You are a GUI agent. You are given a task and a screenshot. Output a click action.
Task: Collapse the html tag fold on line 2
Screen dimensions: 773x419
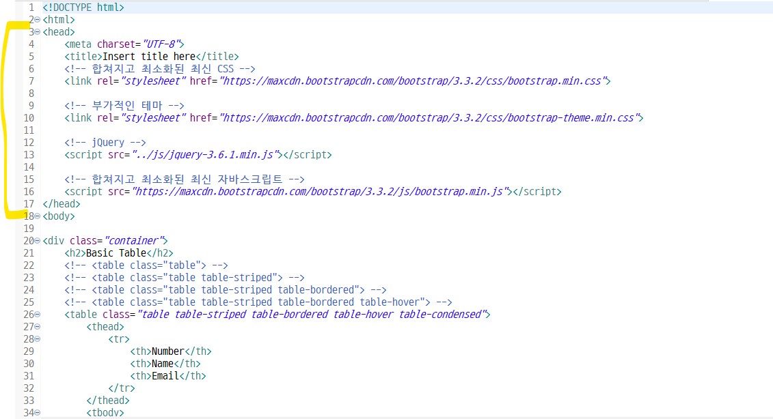click(x=38, y=20)
